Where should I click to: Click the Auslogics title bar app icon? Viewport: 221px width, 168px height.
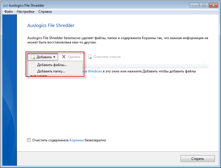[x=5, y=5]
